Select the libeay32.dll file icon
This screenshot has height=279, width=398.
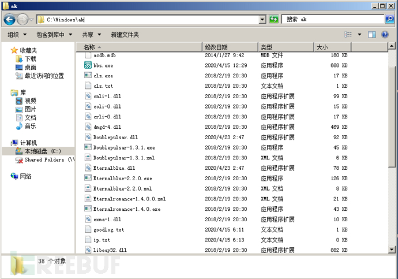[88, 250]
